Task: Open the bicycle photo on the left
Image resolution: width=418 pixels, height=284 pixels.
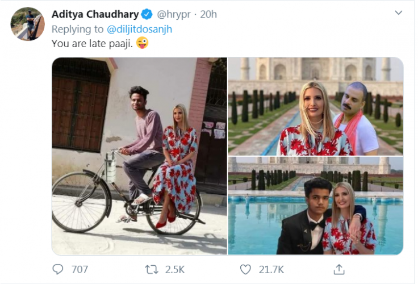Action: [139, 156]
